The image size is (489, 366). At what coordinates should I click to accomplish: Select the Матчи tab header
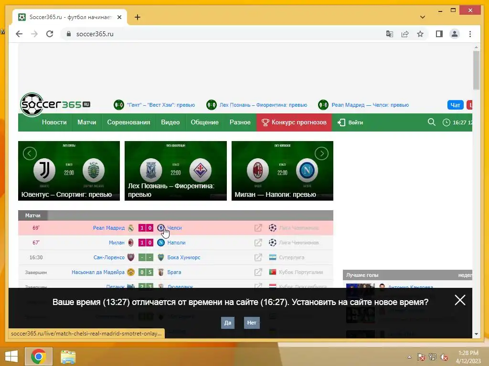pyautogui.click(x=33, y=215)
